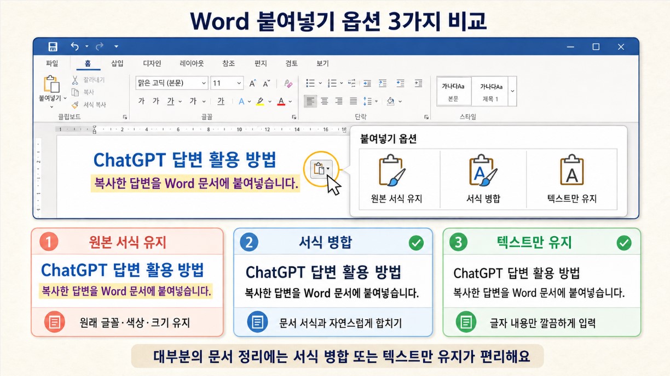The height and width of the screenshot is (376, 670).
Task: Open the 글꼴 group dialog launcher
Action: coord(294,117)
